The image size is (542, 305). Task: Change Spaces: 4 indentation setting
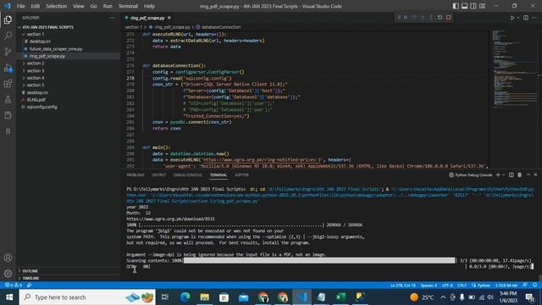pyautogui.click(x=429, y=286)
